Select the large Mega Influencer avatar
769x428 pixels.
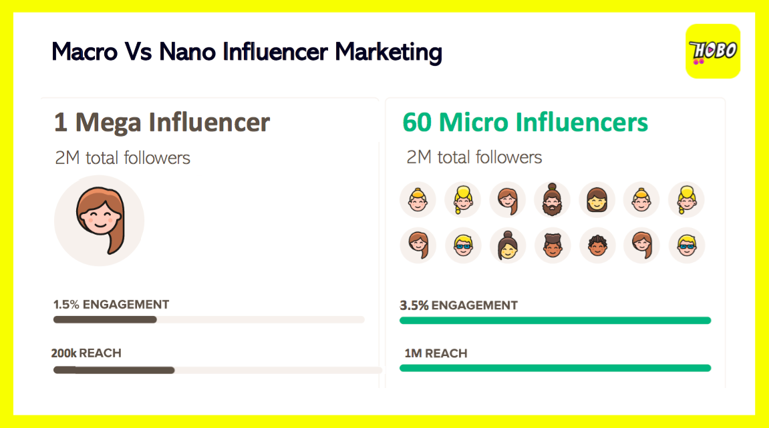click(x=99, y=220)
